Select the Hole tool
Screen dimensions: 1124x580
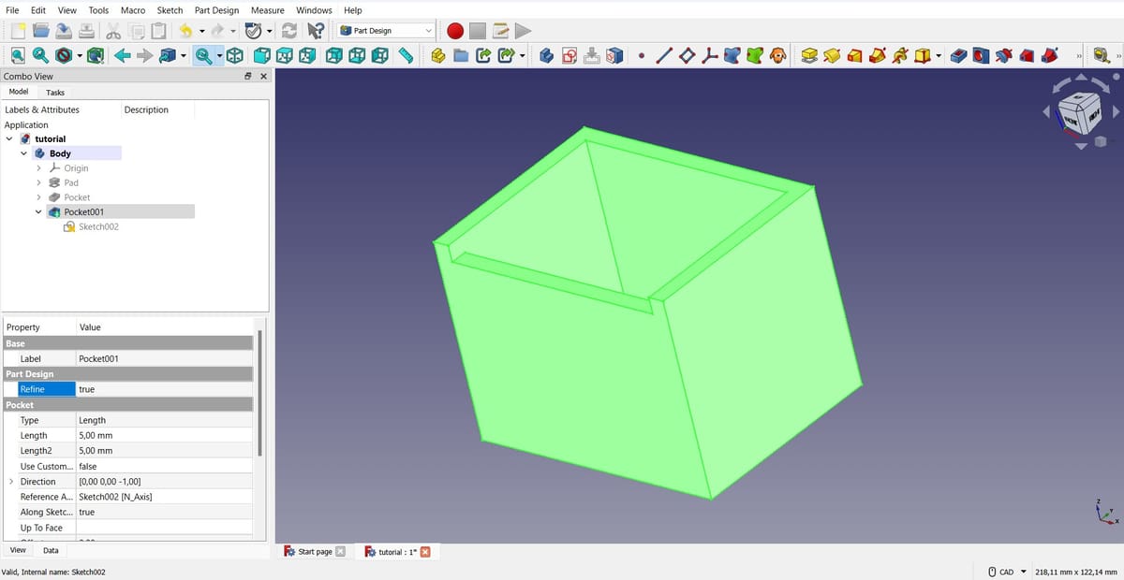tap(981, 56)
